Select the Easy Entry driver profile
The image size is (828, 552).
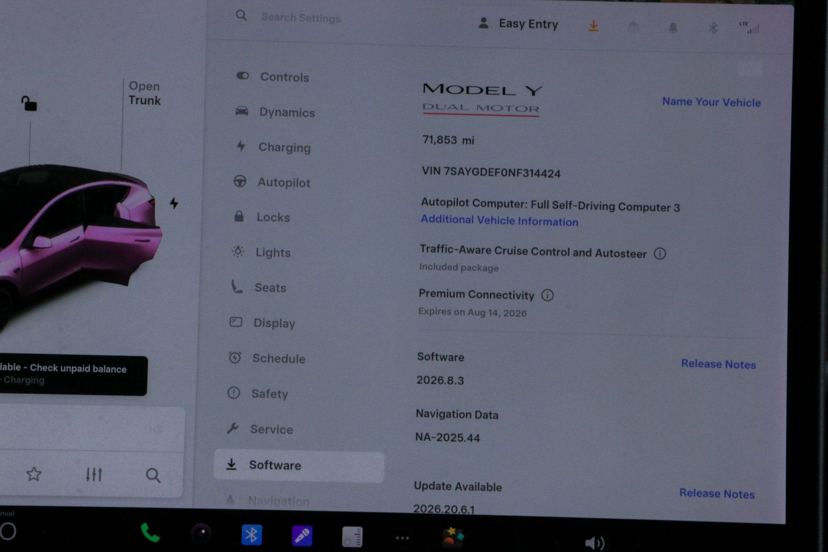(x=519, y=24)
